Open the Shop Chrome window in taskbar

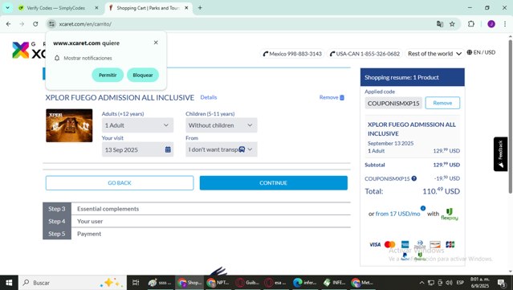[189, 283]
